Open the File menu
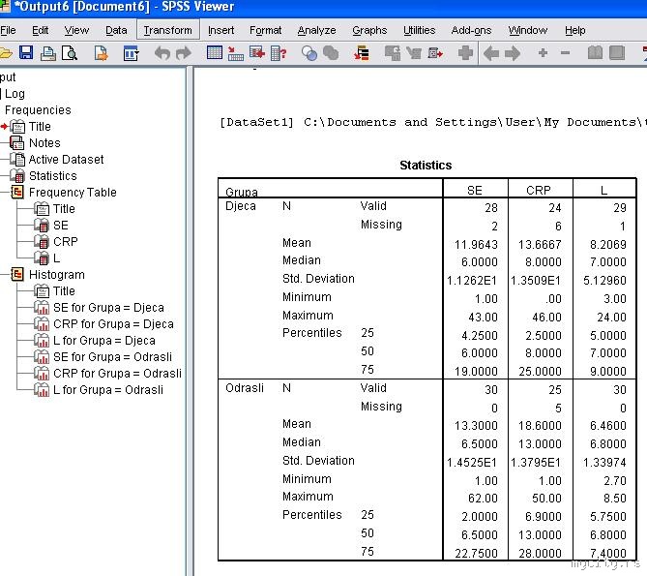 coord(8,30)
